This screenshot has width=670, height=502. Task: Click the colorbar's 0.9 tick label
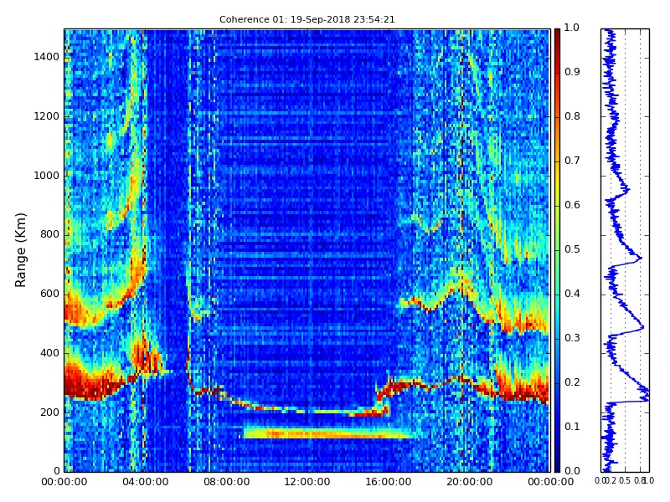[572, 72]
